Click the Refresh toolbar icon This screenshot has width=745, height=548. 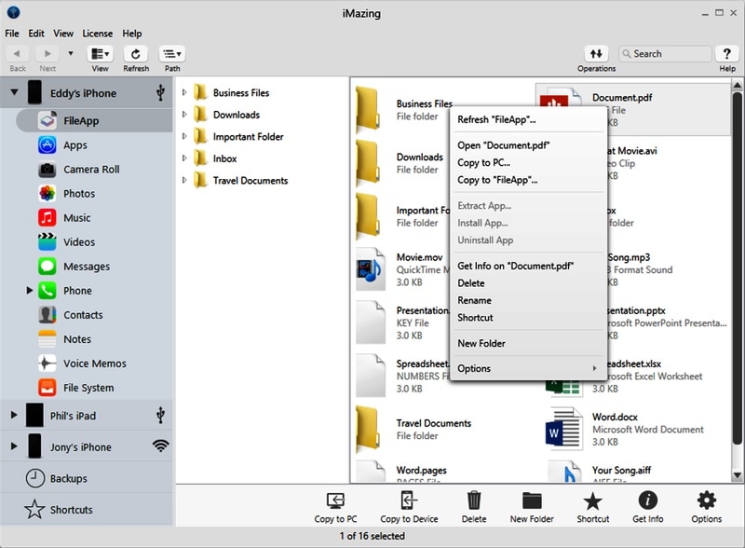(x=135, y=54)
